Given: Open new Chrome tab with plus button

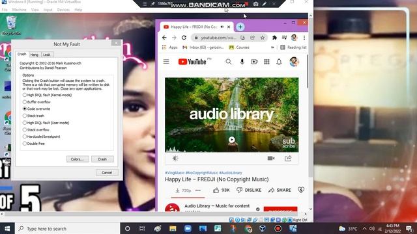Looking at the screenshot, I should click(x=240, y=27).
